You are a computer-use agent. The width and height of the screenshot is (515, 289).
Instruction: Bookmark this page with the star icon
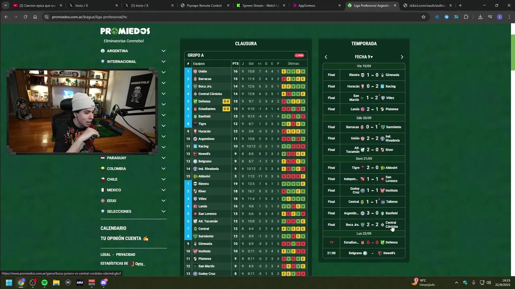coord(423,17)
